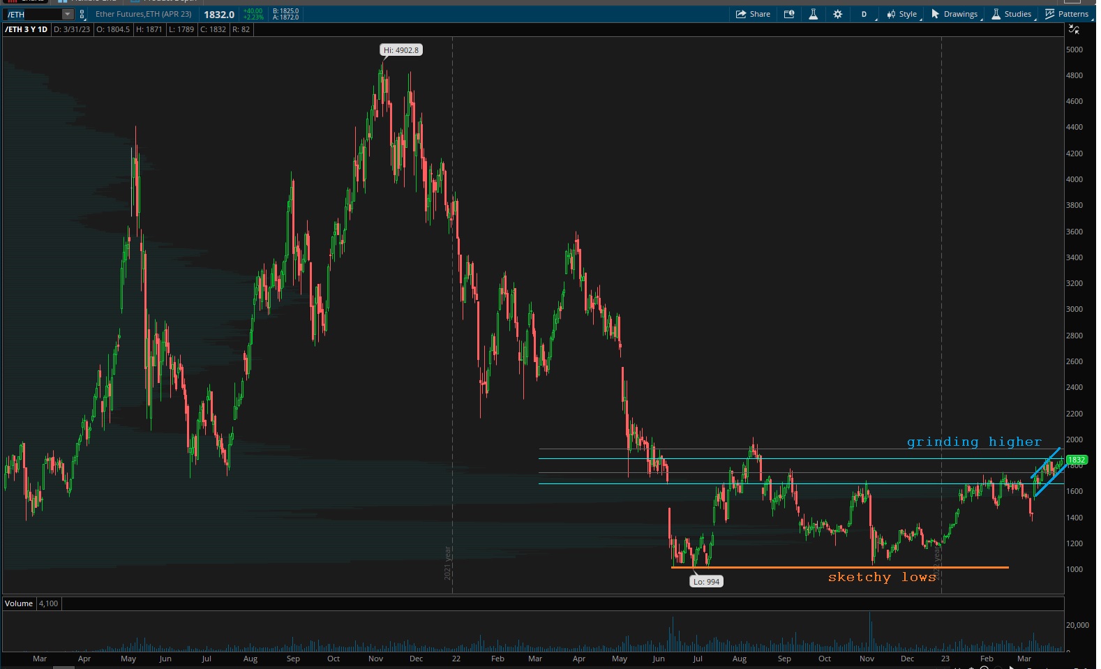
Task: Click the symbol link clipboard icon
Action: point(82,14)
